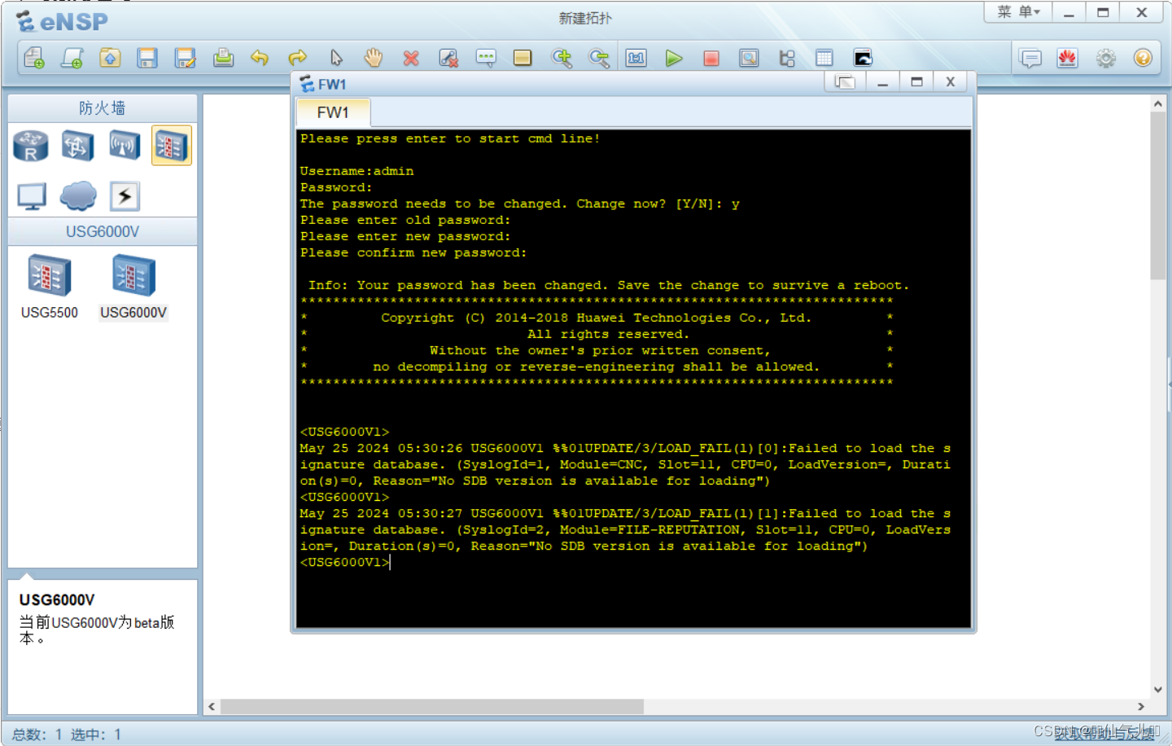Screen dimensions: 1172x746
Task: Open the forum chat icon
Action: click(1030, 58)
